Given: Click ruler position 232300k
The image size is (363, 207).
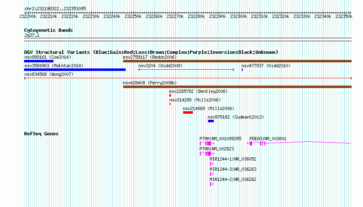Looking at the screenshot, I should point(239,16).
